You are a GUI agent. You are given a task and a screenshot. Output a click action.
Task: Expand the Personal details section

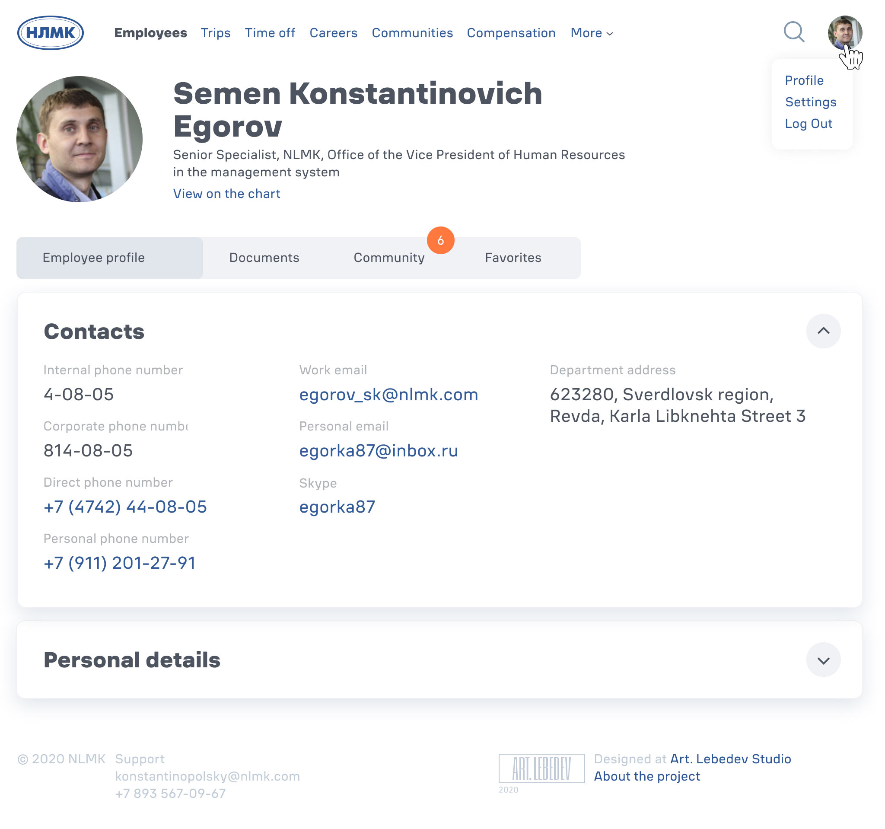coord(823,660)
